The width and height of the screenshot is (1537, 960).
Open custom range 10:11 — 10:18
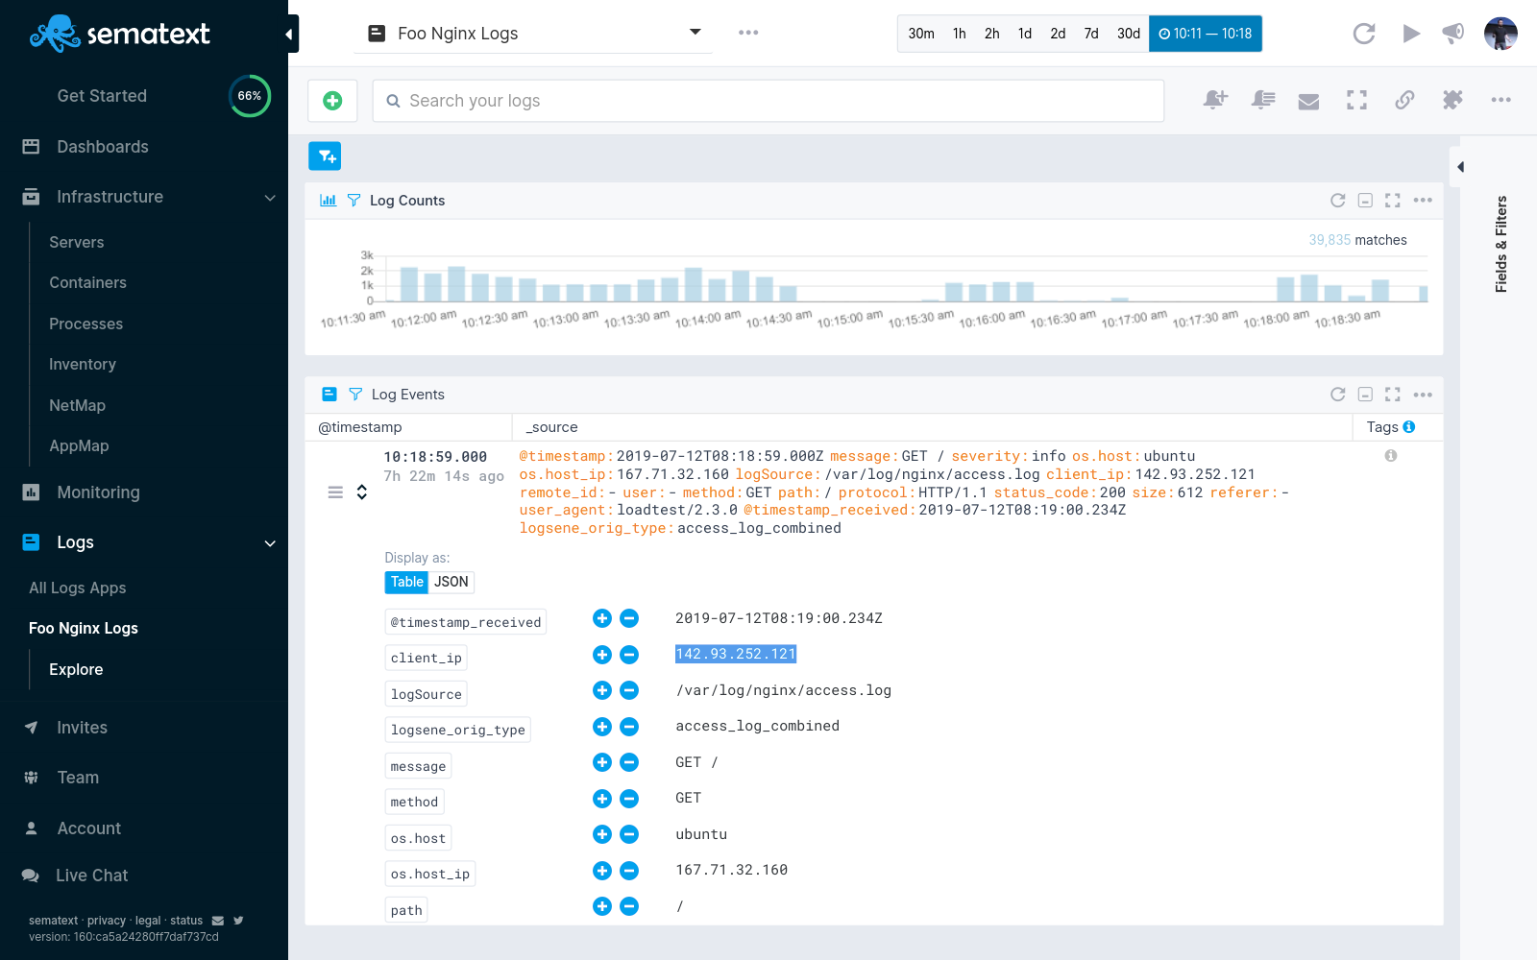click(1206, 34)
